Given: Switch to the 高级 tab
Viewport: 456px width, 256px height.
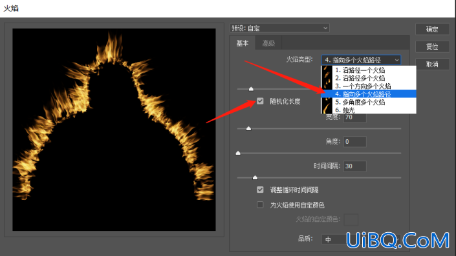Looking at the screenshot, I should click(x=268, y=43).
